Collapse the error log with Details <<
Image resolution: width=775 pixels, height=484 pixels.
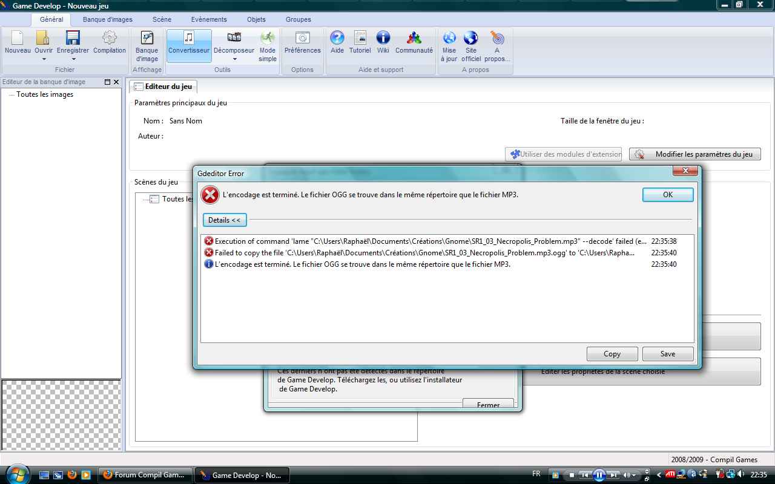(x=225, y=220)
